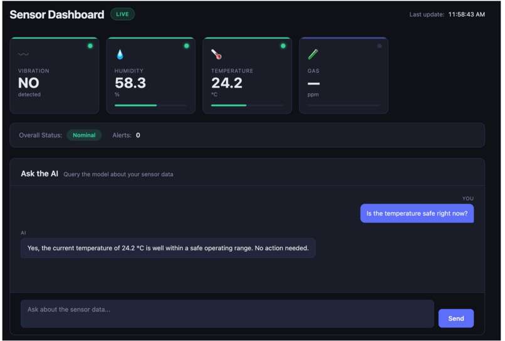This screenshot has width=505, height=341.
Task: Click the HUMIDITY card label
Action: coord(129,71)
